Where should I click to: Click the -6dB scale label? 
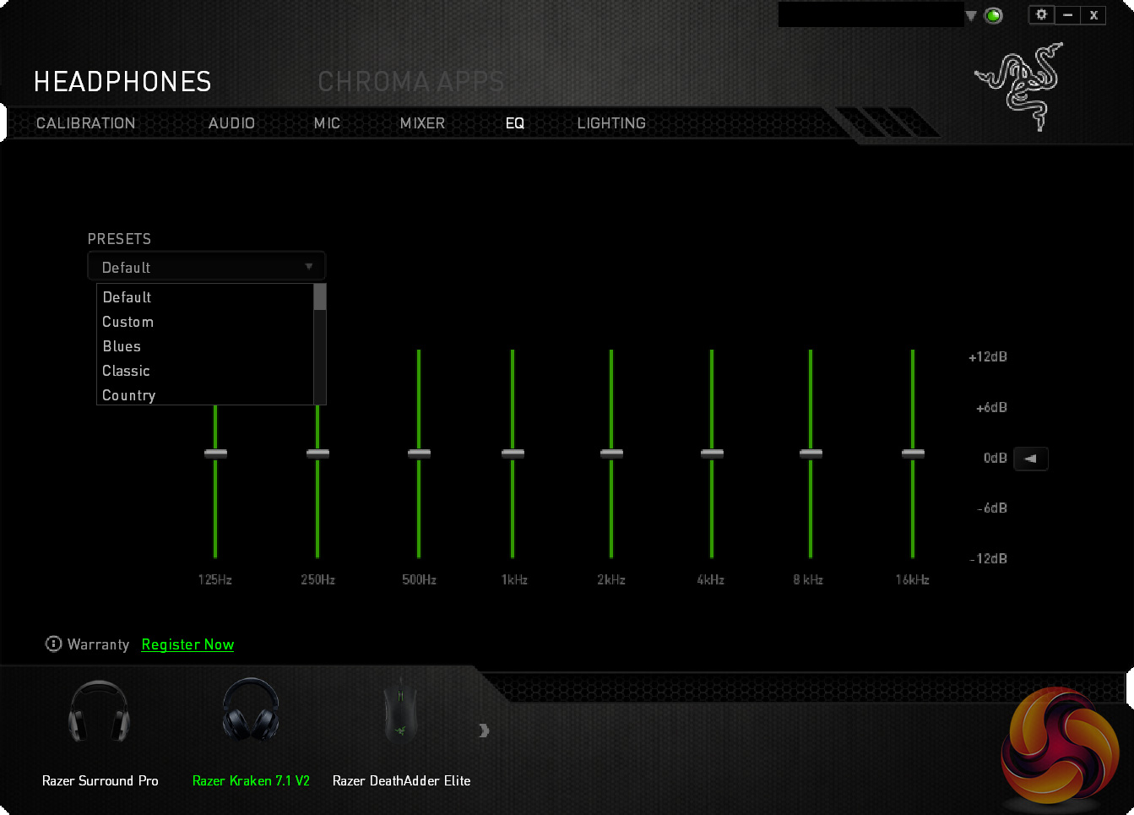tap(992, 508)
